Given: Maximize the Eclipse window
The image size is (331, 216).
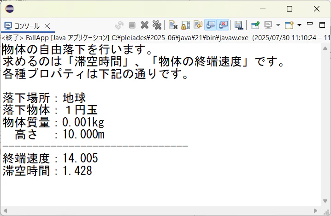Looking at the screenshot, I should (290, 9).
